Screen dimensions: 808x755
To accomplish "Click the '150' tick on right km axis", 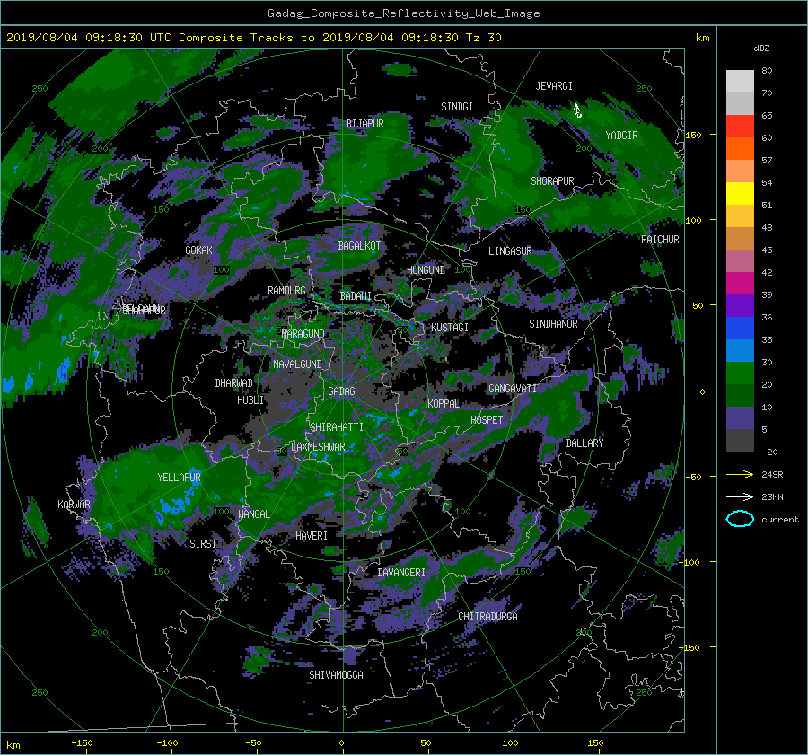I will [x=694, y=135].
